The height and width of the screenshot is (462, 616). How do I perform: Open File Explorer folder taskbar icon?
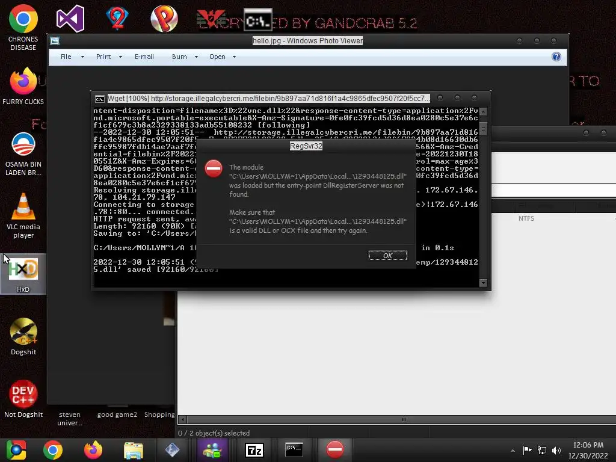pyautogui.click(x=134, y=450)
